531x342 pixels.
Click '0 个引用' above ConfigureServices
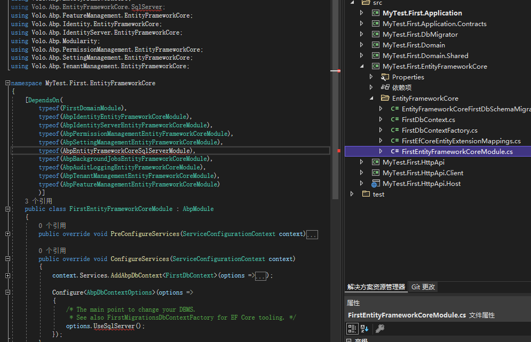pyautogui.click(x=52, y=251)
